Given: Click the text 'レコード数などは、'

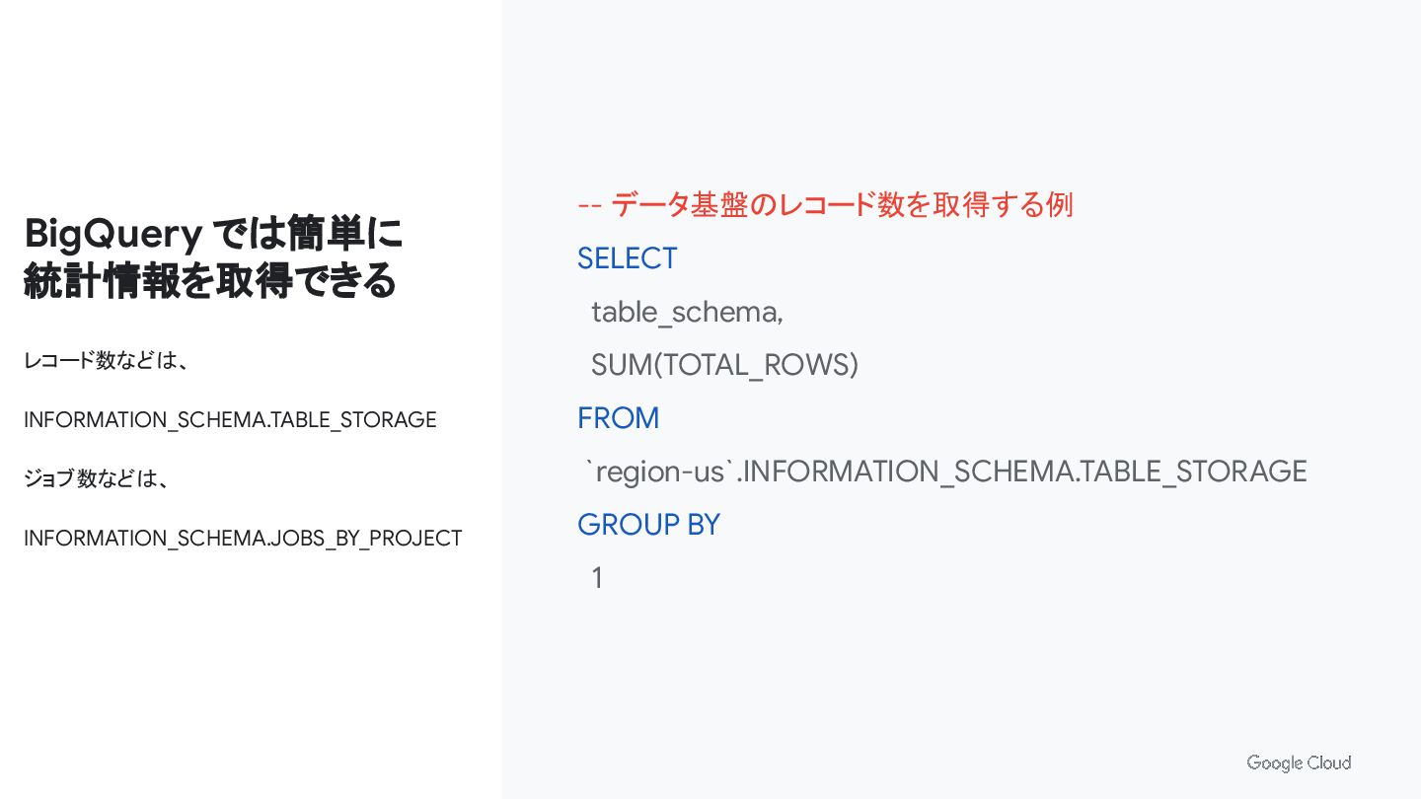Looking at the screenshot, I should point(107,361).
